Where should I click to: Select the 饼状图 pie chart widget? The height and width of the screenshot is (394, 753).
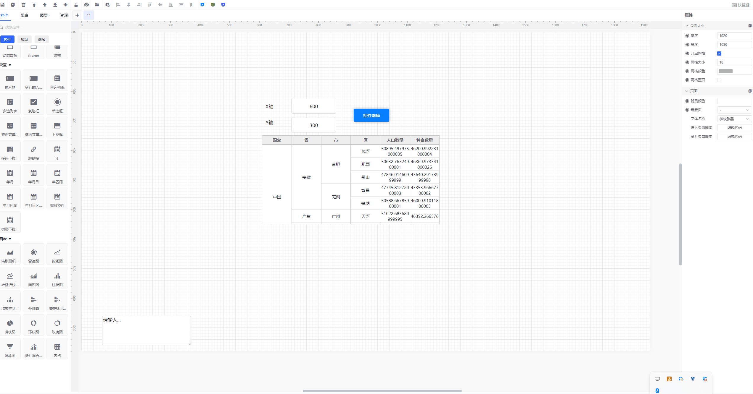click(x=10, y=325)
